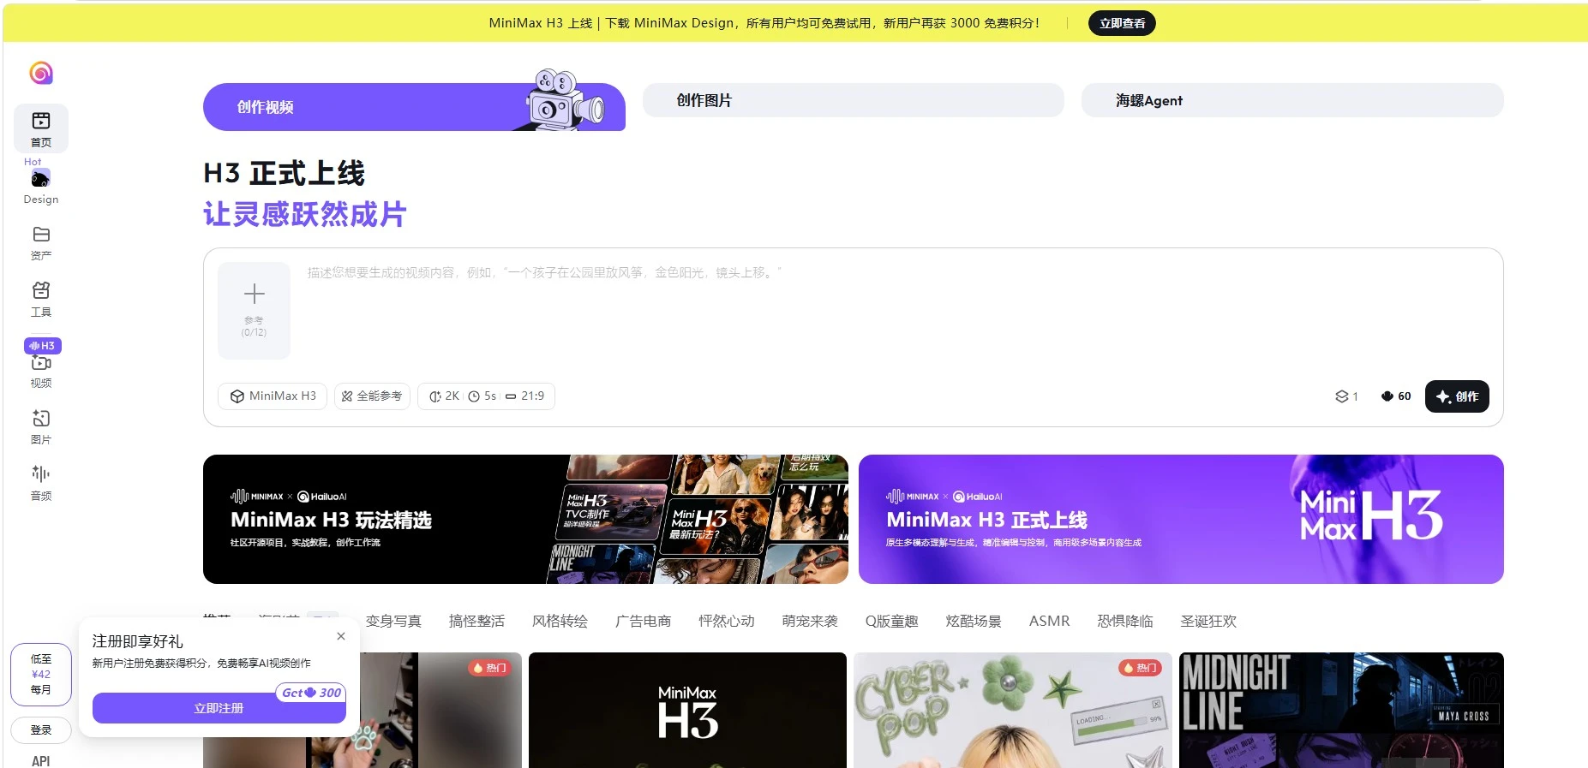The height and width of the screenshot is (768, 1588).
Task: Open the 首页 home section in sidebar
Action: (x=41, y=128)
